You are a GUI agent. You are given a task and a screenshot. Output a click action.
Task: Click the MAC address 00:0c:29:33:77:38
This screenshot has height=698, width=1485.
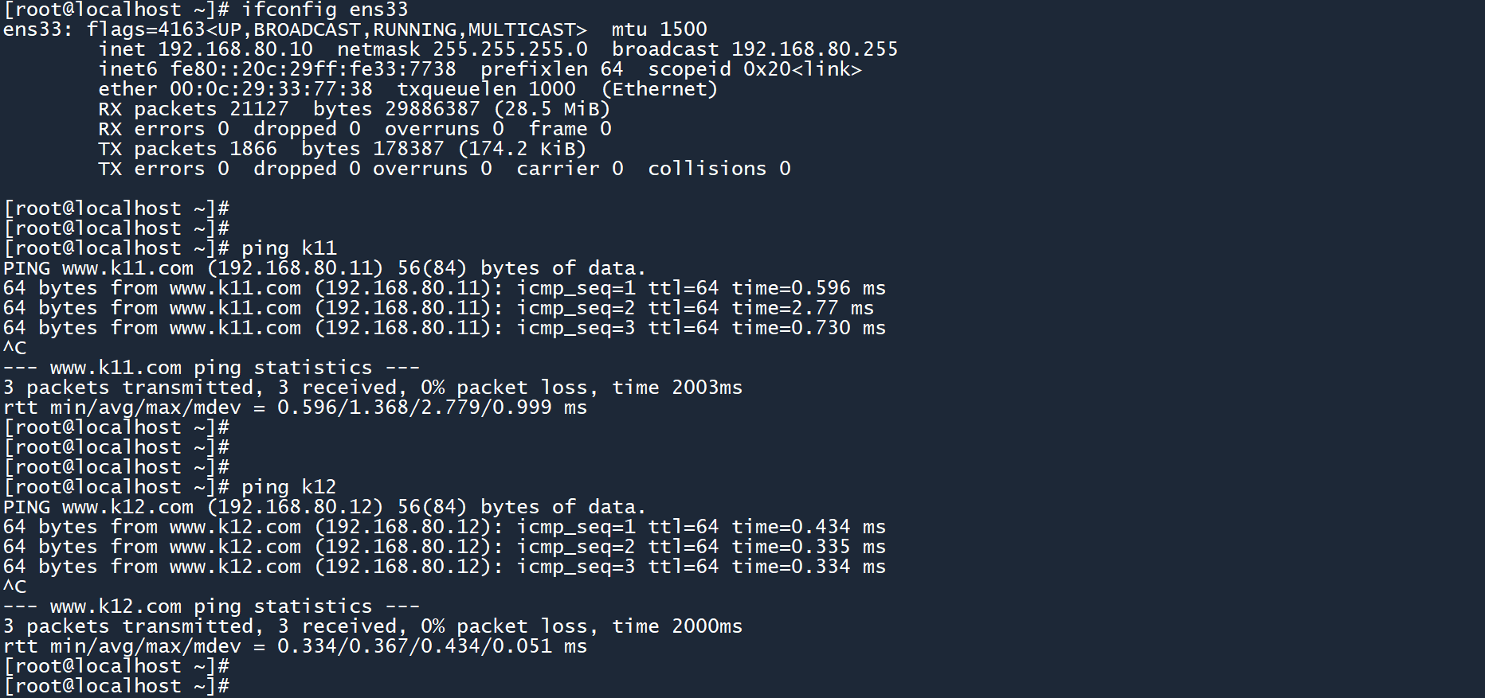coord(271,89)
